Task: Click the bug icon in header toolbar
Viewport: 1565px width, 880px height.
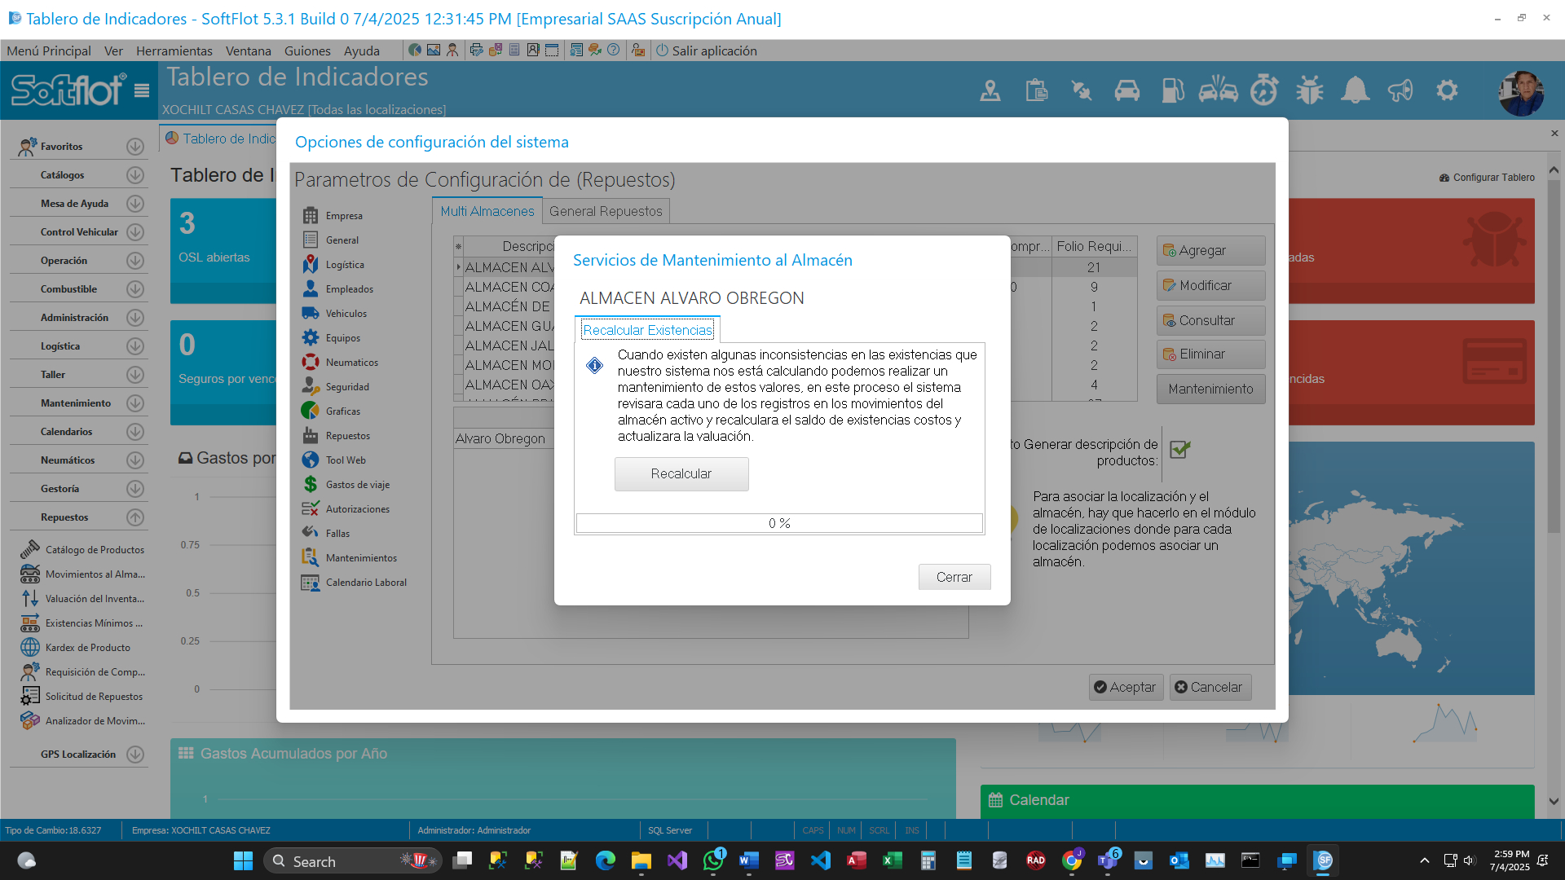Action: click(1310, 90)
